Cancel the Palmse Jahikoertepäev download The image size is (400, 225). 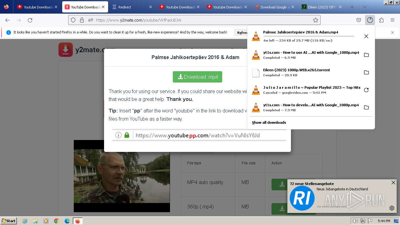click(x=366, y=36)
